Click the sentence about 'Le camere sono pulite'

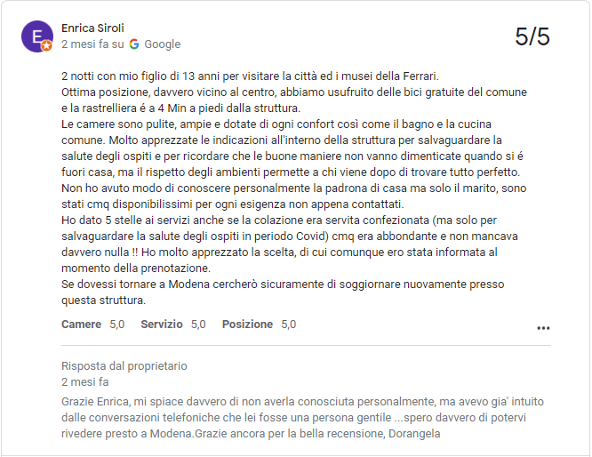click(276, 124)
